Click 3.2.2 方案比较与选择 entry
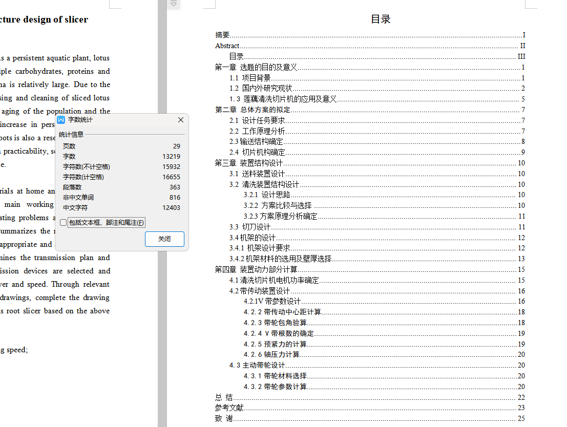The width and height of the screenshot is (567, 427). point(384,205)
